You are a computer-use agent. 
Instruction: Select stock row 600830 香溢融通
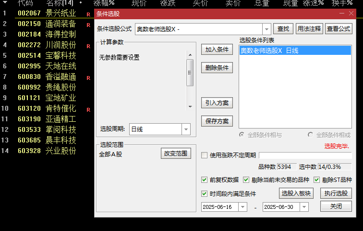(x=47, y=77)
